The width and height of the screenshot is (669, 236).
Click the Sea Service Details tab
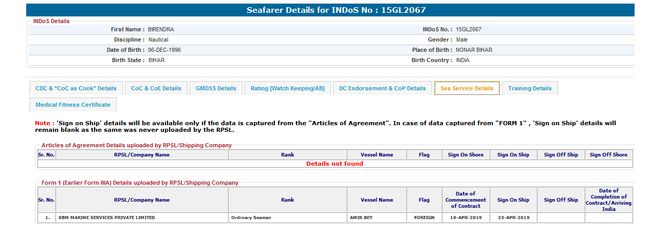pos(467,88)
